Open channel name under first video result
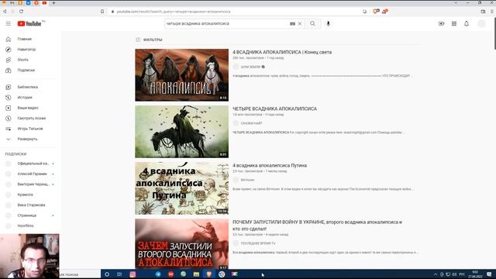 pos(250,67)
